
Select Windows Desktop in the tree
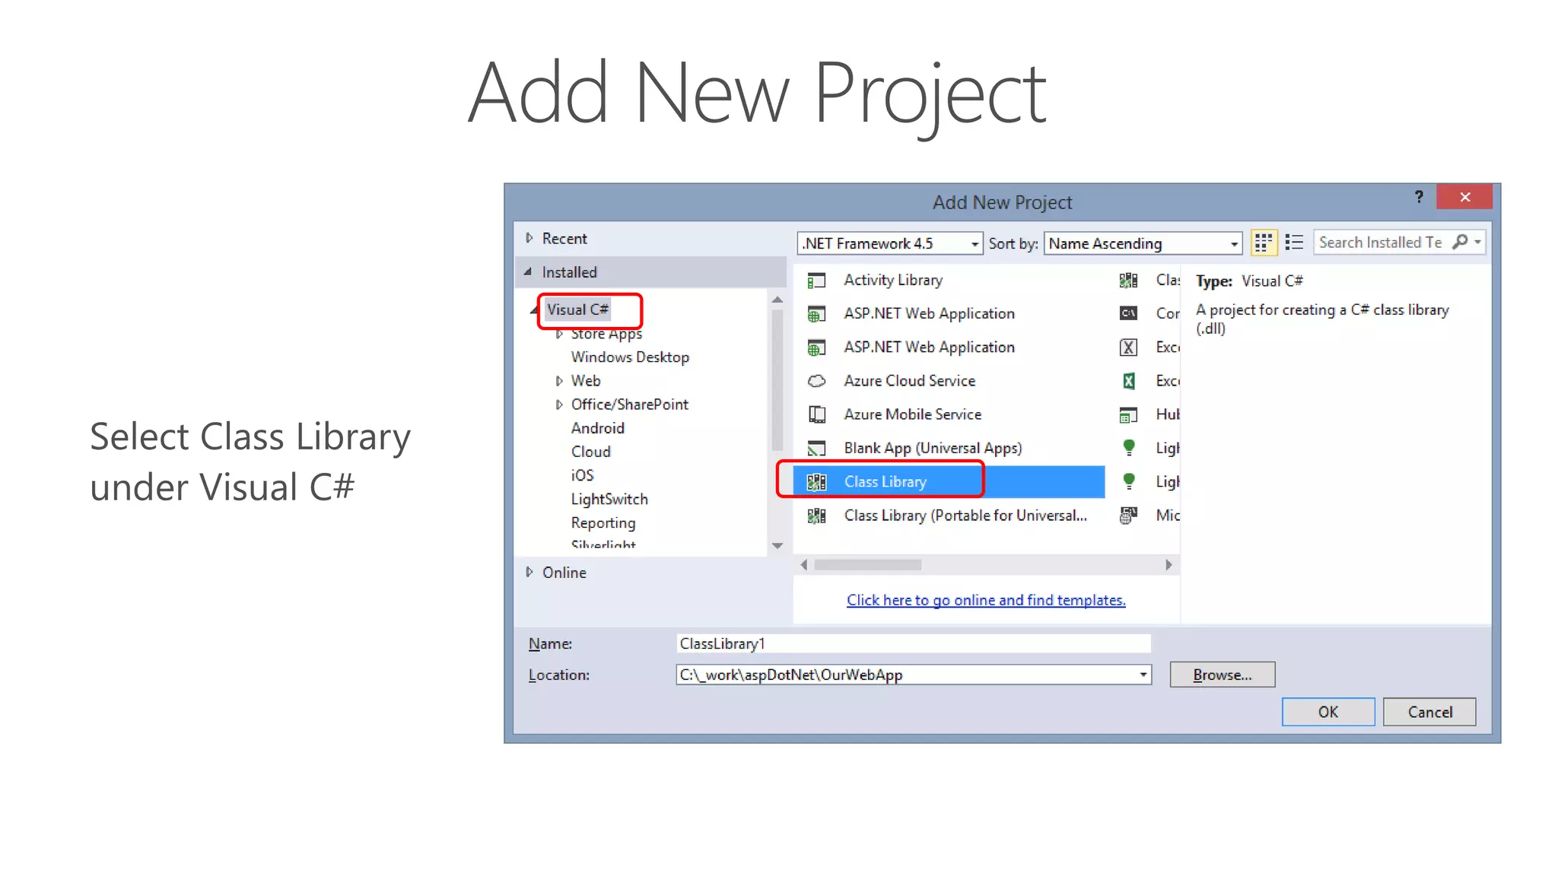(630, 357)
